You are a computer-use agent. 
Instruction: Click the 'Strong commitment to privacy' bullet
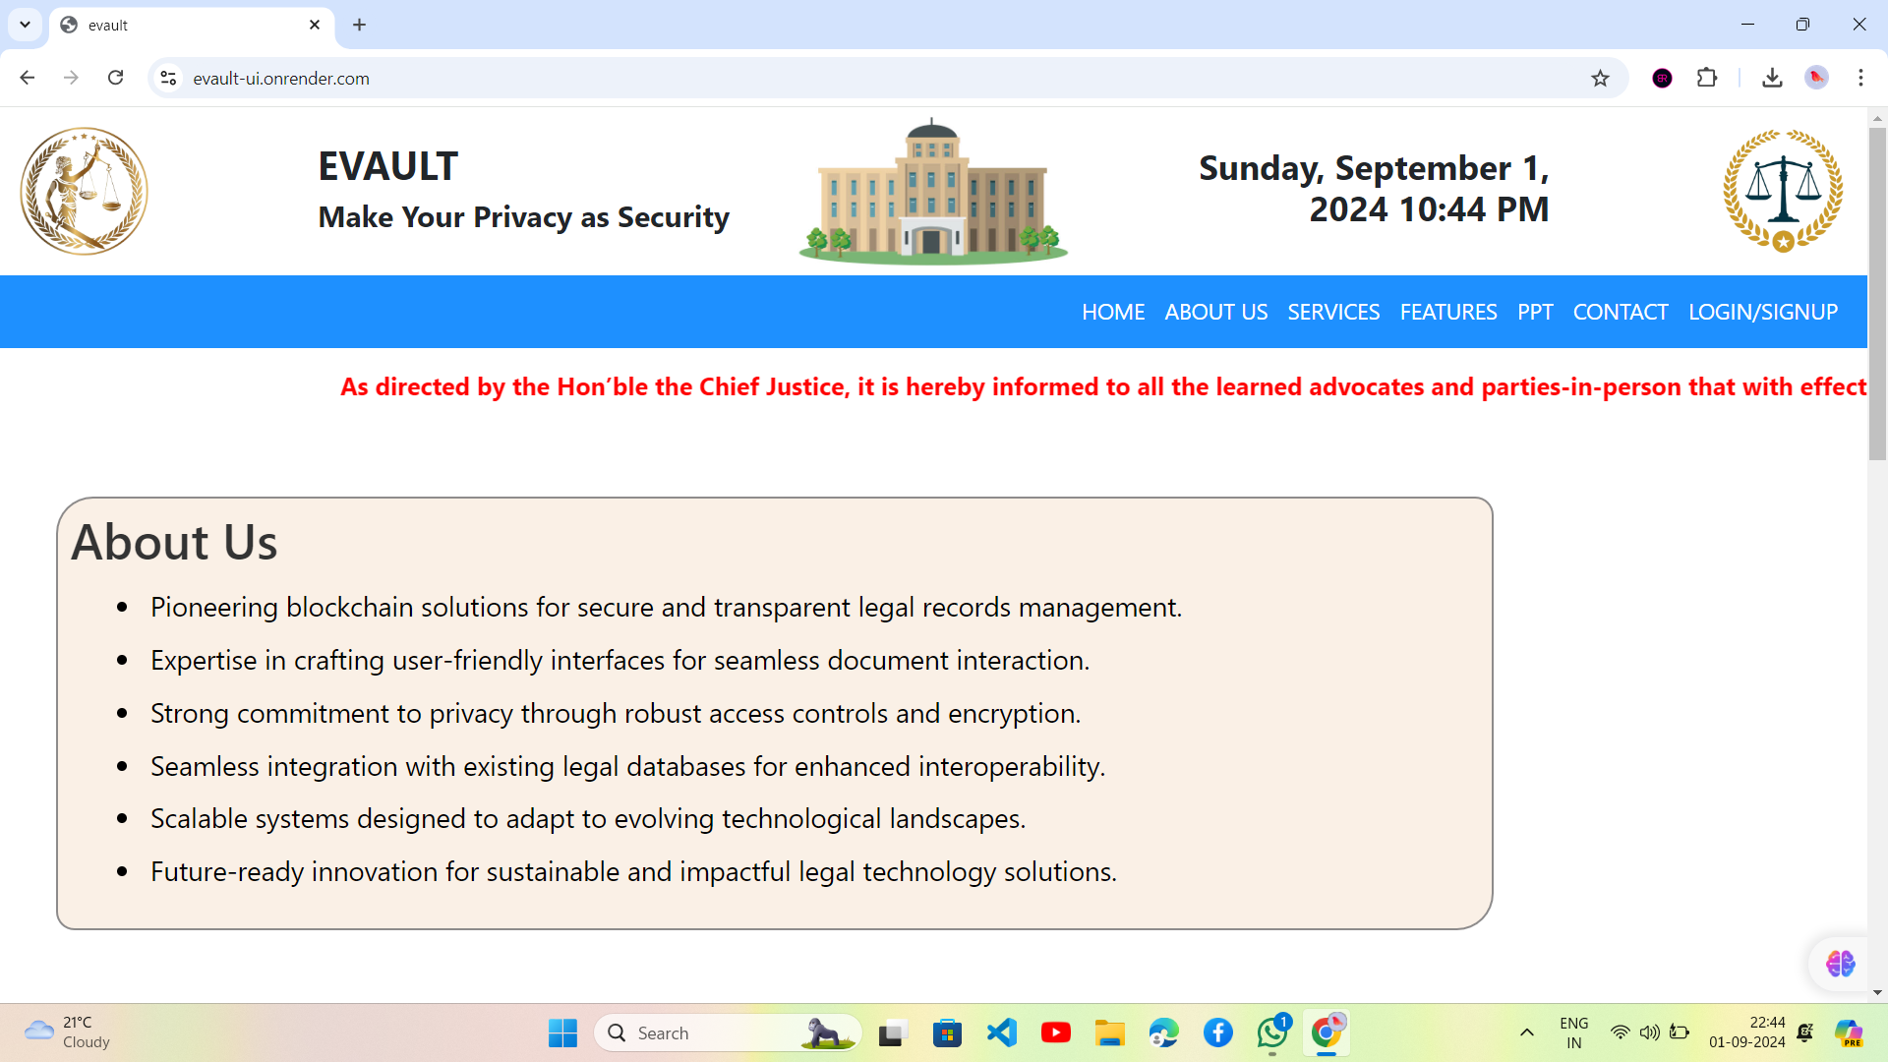[616, 714]
